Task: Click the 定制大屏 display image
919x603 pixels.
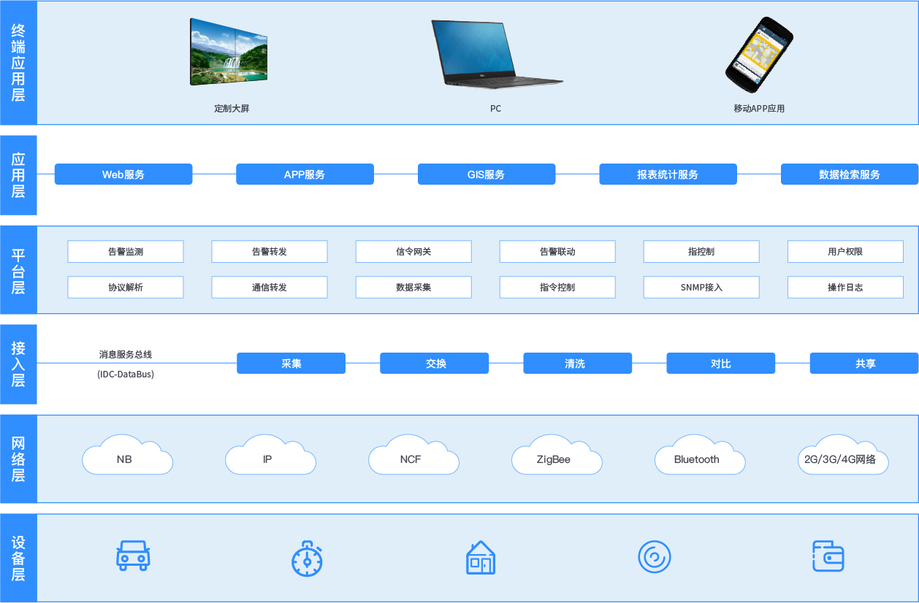Action: (x=228, y=51)
